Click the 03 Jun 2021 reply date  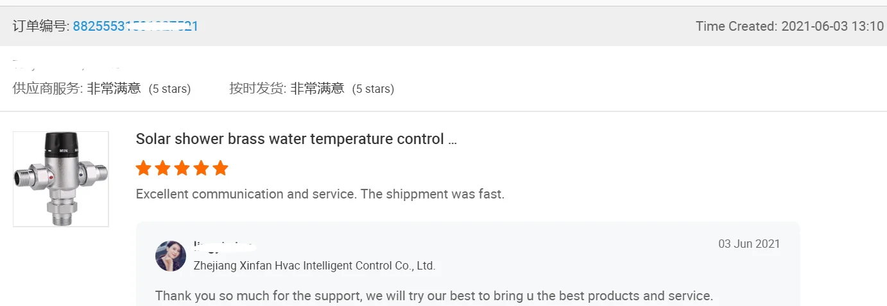(x=749, y=244)
